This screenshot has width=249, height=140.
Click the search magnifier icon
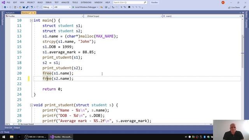point(145,2)
